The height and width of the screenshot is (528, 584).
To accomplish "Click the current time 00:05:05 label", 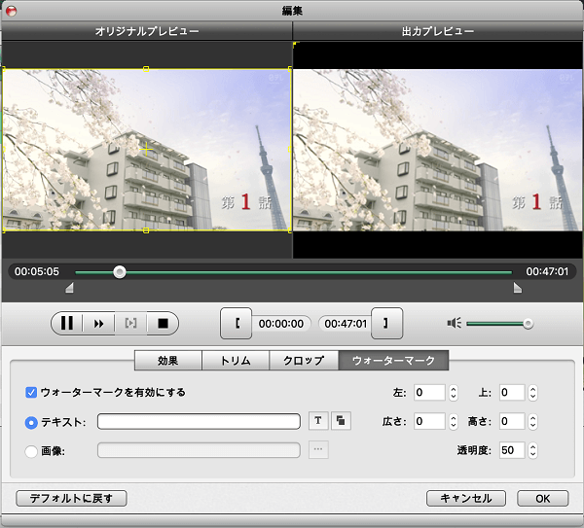I will coord(37,271).
